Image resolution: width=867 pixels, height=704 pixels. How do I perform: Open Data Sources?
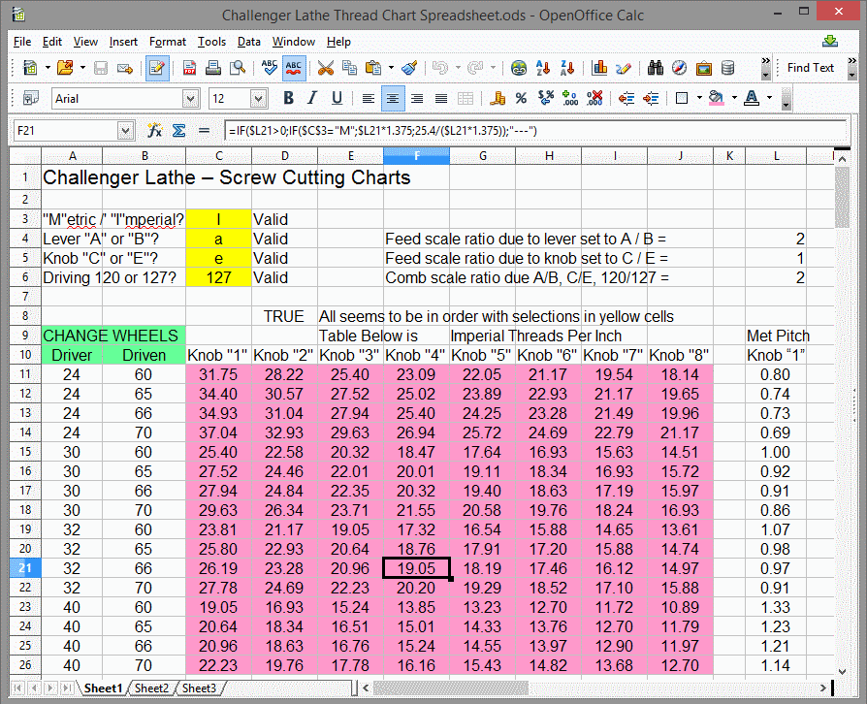pyautogui.click(x=727, y=68)
